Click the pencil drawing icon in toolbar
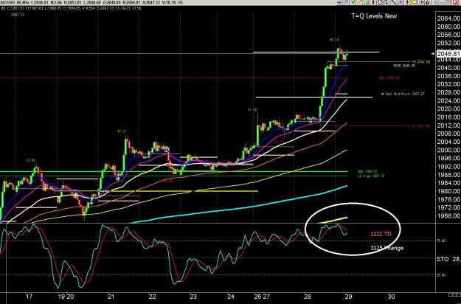Image resolution: width=461 pixels, height=304 pixels. point(360,2)
